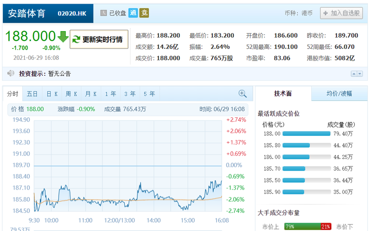Click the 振幅 value 2.64%

click(x=220, y=47)
